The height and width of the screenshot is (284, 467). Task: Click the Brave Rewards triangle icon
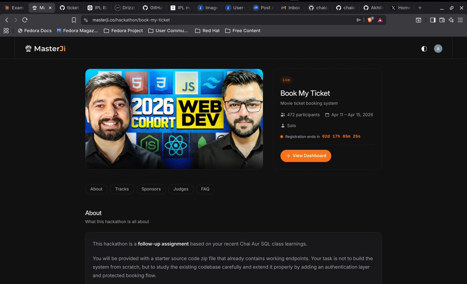tap(380, 20)
